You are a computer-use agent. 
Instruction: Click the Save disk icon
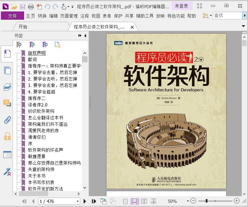22,7
